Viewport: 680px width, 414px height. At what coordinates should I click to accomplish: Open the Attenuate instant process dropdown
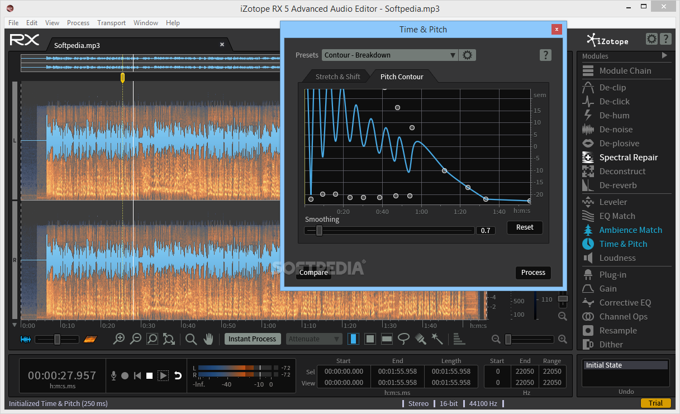[314, 339]
